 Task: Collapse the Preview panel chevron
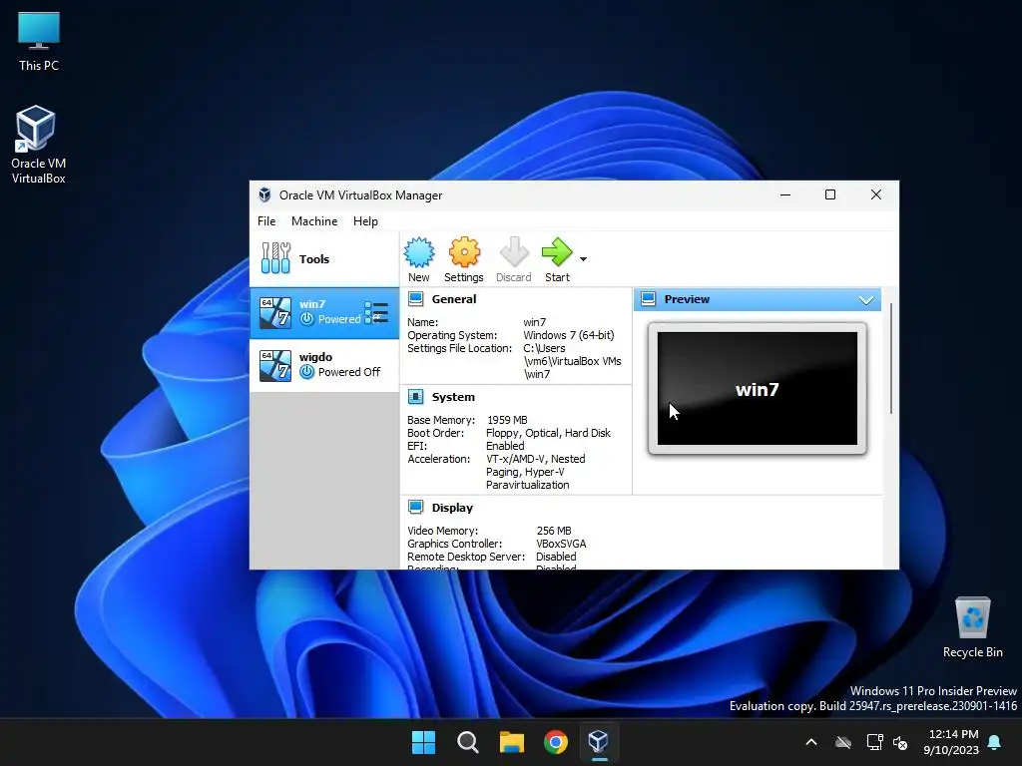[x=866, y=300]
